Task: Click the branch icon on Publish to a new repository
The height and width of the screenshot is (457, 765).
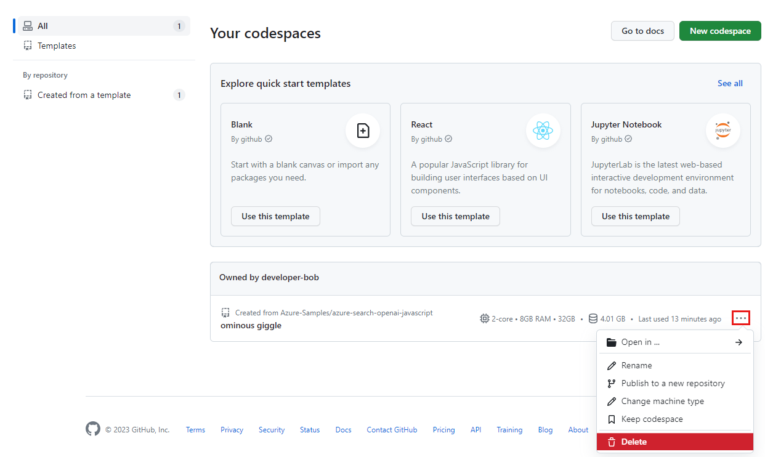Action: tap(612, 383)
